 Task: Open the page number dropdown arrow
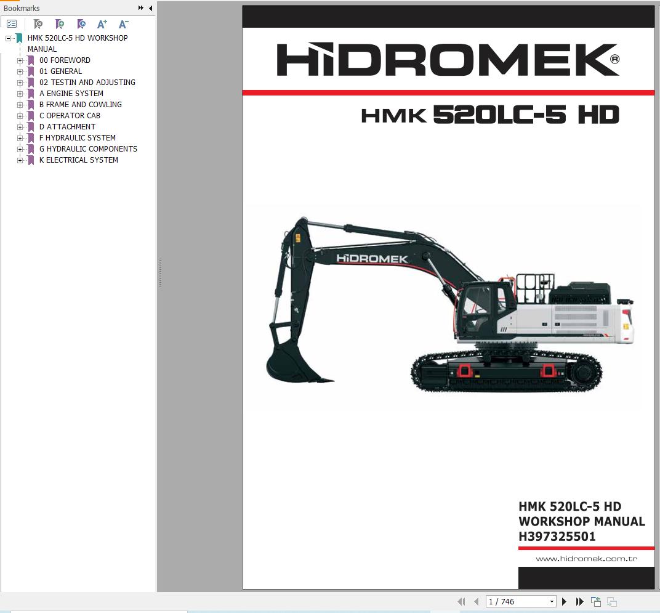point(552,602)
